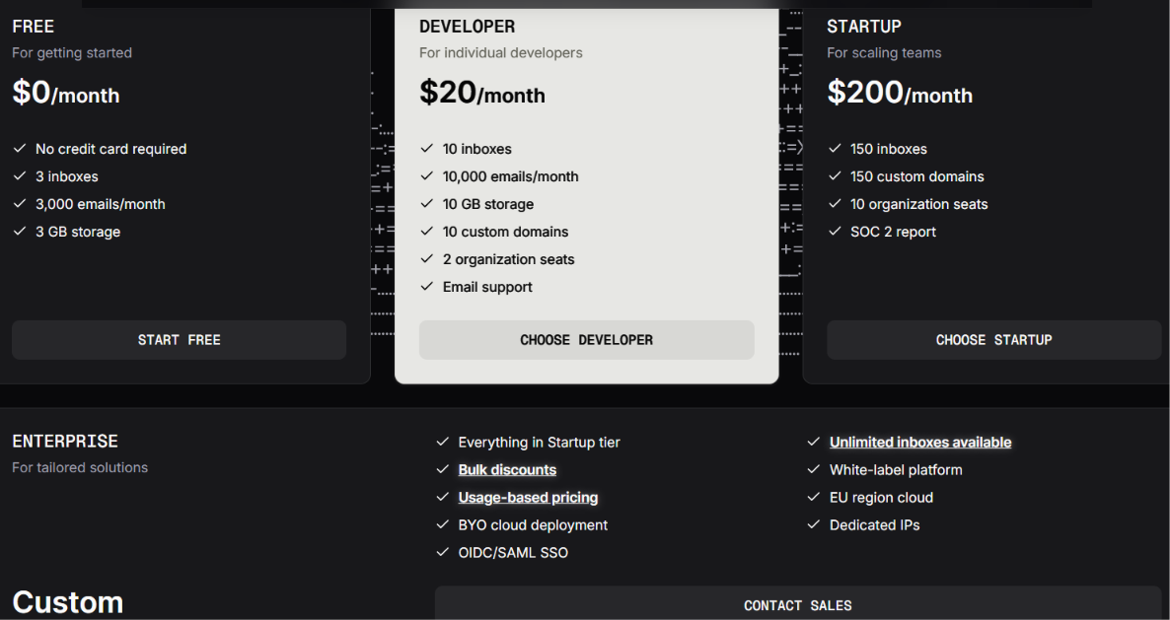Screen dimensions: 1170x620
Task: Click the START FREE button
Action: [180, 340]
